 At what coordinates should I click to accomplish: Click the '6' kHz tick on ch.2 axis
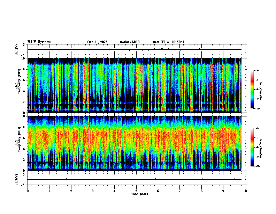[24, 138]
